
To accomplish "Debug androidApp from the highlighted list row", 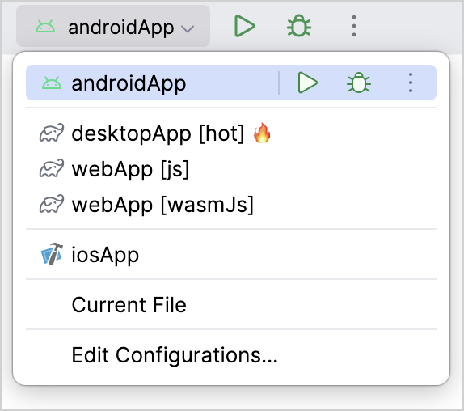I will point(359,83).
